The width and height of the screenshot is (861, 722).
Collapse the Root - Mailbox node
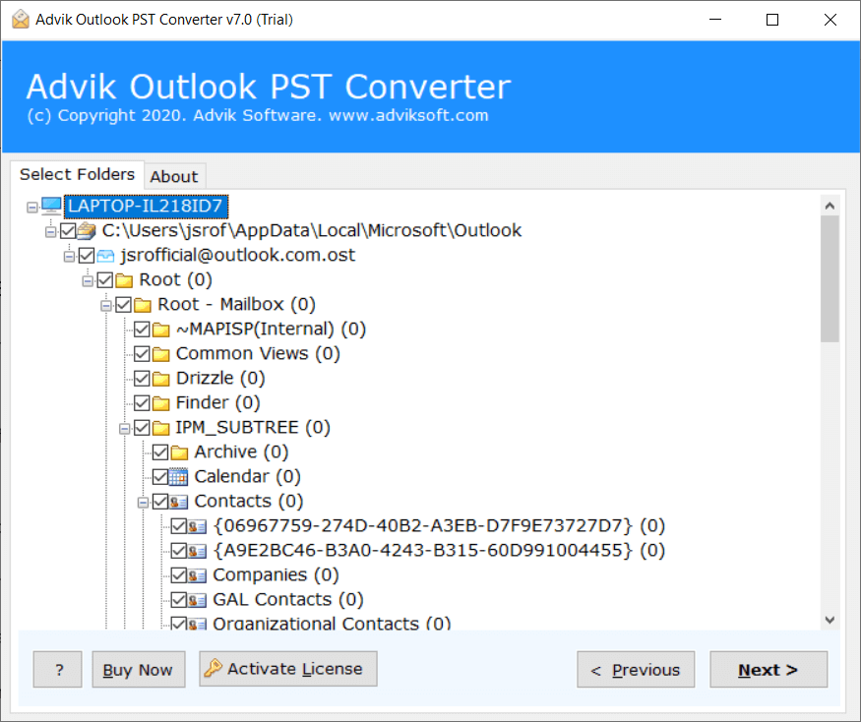pyautogui.click(x=106, y=304)
